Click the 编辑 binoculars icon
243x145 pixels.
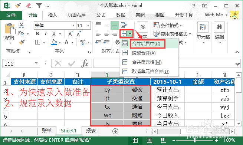click(x=219, y=27)
